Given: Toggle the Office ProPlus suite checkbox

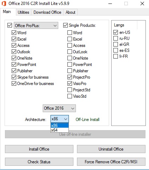Looking at the screenshot, I should 10,25.
